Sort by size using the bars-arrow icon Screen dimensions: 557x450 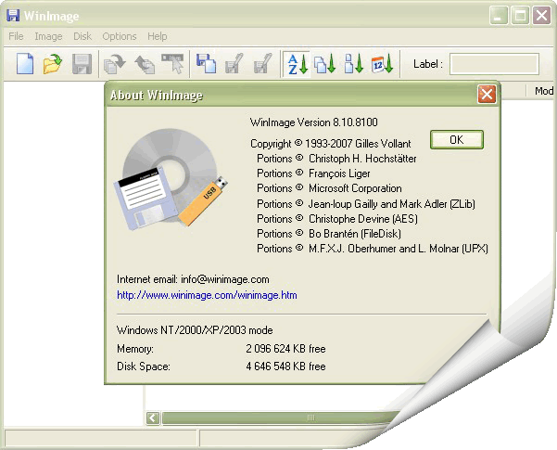coord(354,64)
